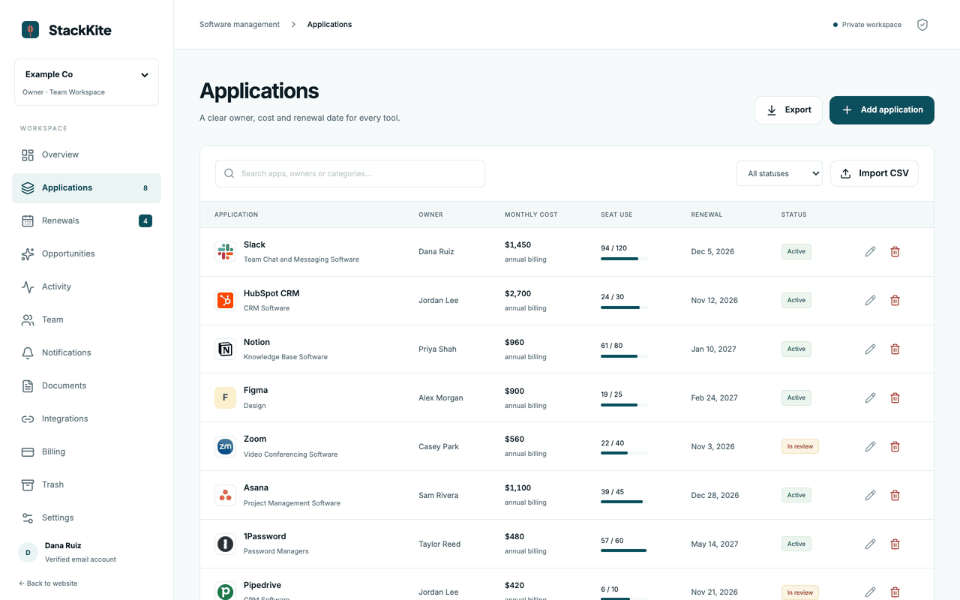Open the All statuses filter dropdown
The height and width of the screenshot is (600, 960).
tap(779, 173)
